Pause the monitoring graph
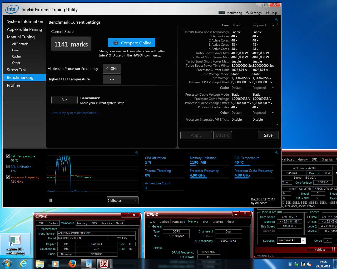 (51, 200)
